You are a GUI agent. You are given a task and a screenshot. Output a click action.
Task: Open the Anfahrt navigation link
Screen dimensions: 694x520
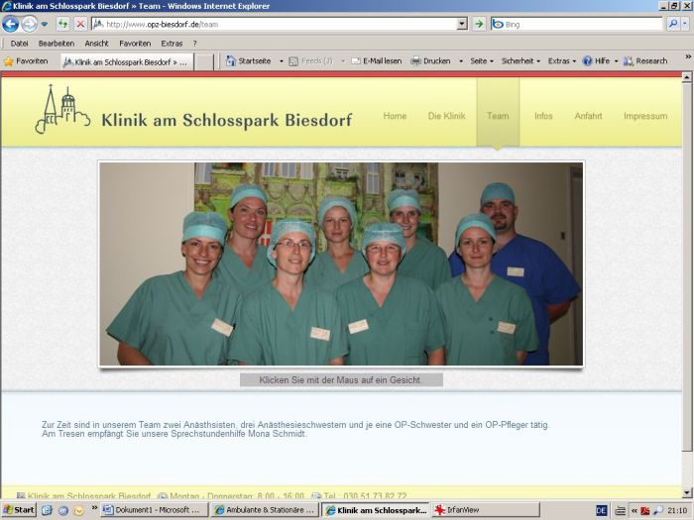pyautogui.click(x=588, y=116)
